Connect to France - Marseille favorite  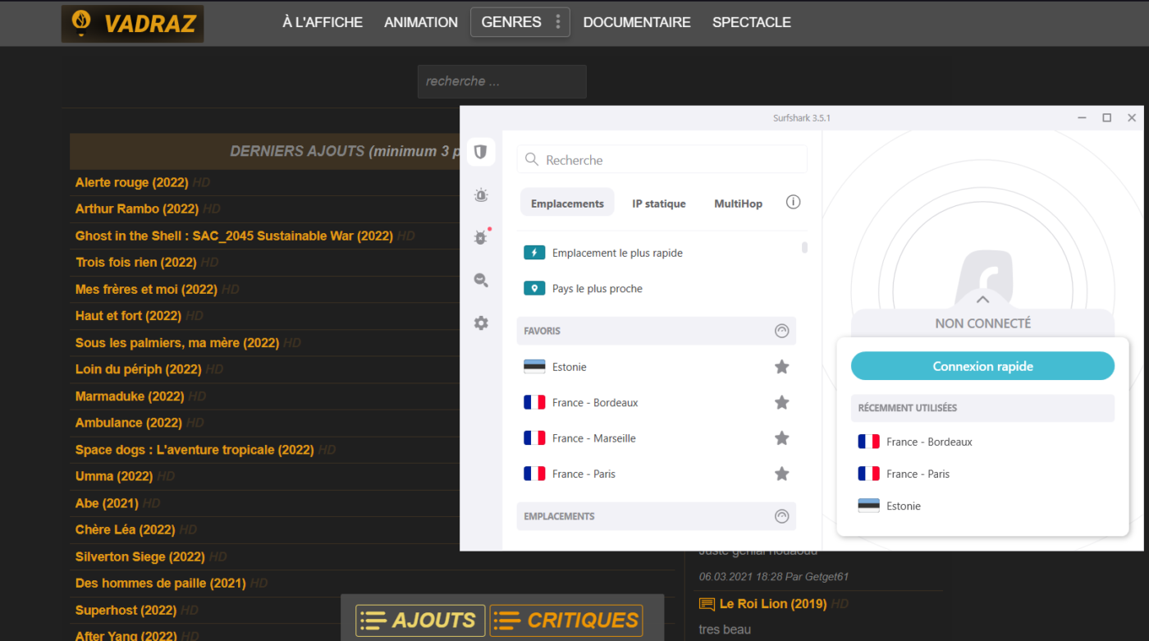coord(594,438)
